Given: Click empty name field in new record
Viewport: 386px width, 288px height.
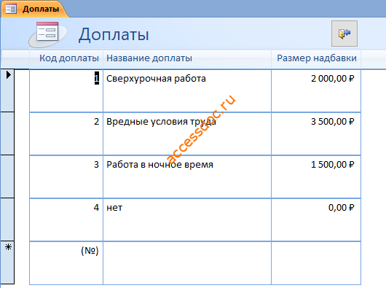Looking at the screenshot, I should click(187, 263).
